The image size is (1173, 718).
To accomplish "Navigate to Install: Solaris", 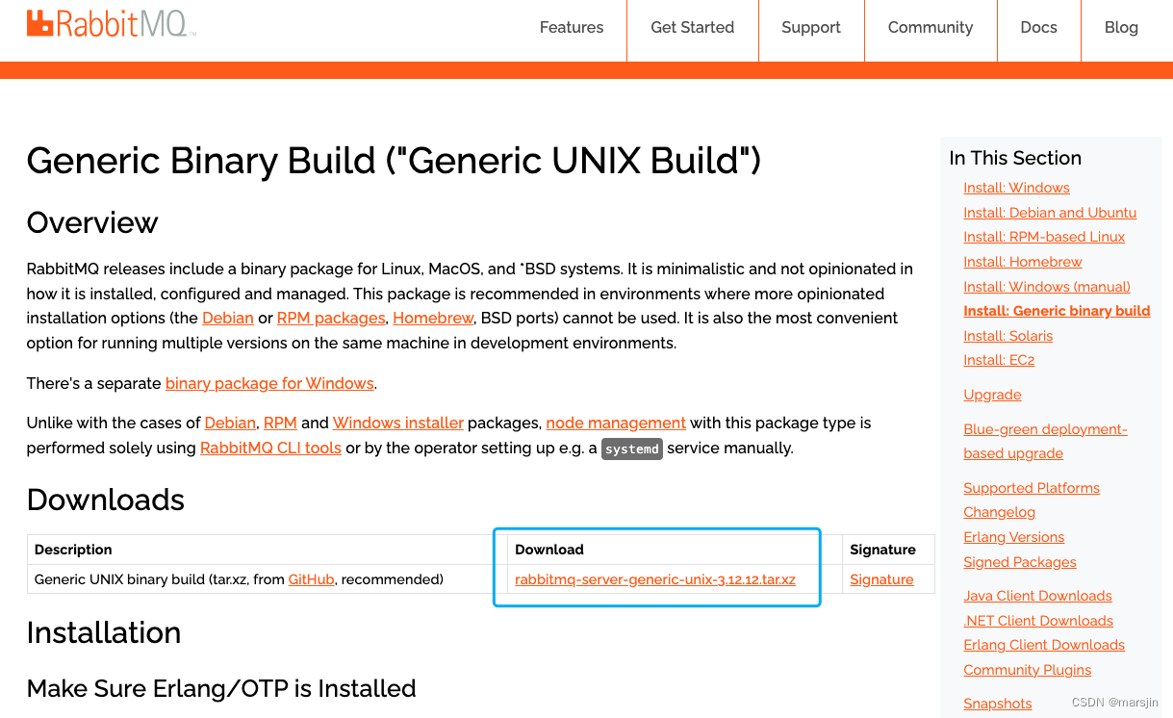I will (x=1007, y=335).
